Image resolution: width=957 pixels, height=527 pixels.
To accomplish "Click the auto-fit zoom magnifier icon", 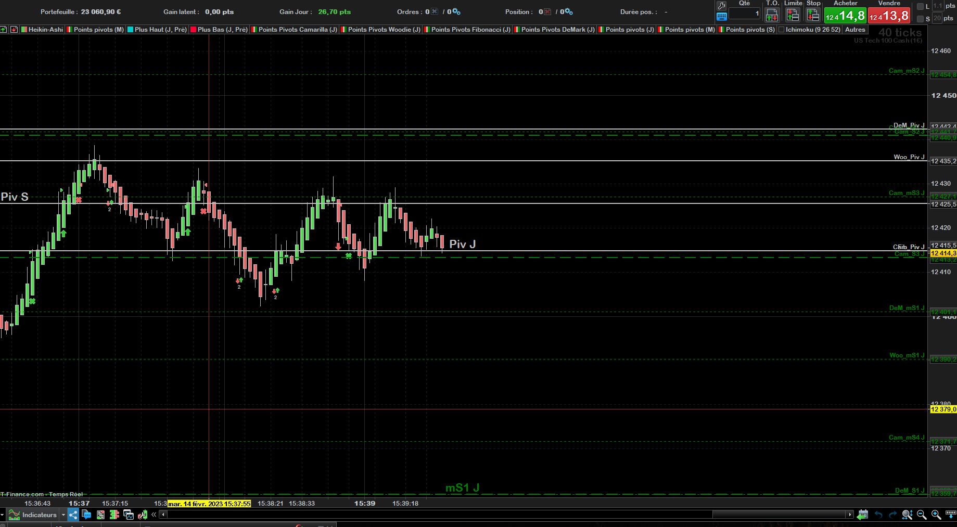I will [907, 515].
